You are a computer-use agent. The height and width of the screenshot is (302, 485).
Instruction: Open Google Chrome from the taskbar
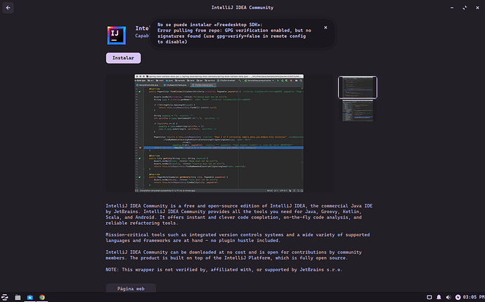pos(42,297)
